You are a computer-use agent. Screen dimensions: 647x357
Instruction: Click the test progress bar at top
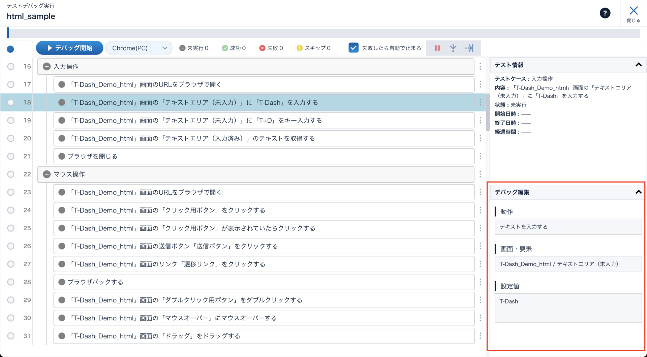pyautogui.click(x=323, y=33)
